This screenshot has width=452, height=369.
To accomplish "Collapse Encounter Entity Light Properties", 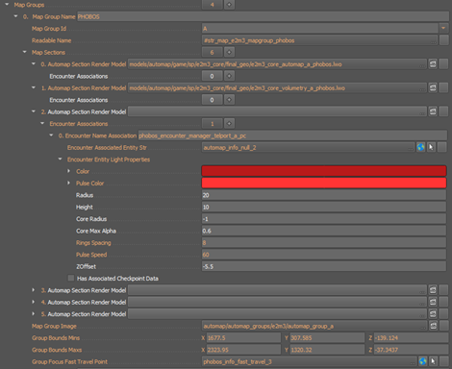I will point(60,159).
